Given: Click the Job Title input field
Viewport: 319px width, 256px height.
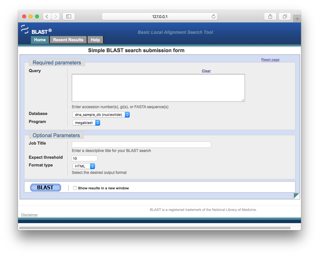Looking at the screenshot, I should coord(141,145).
